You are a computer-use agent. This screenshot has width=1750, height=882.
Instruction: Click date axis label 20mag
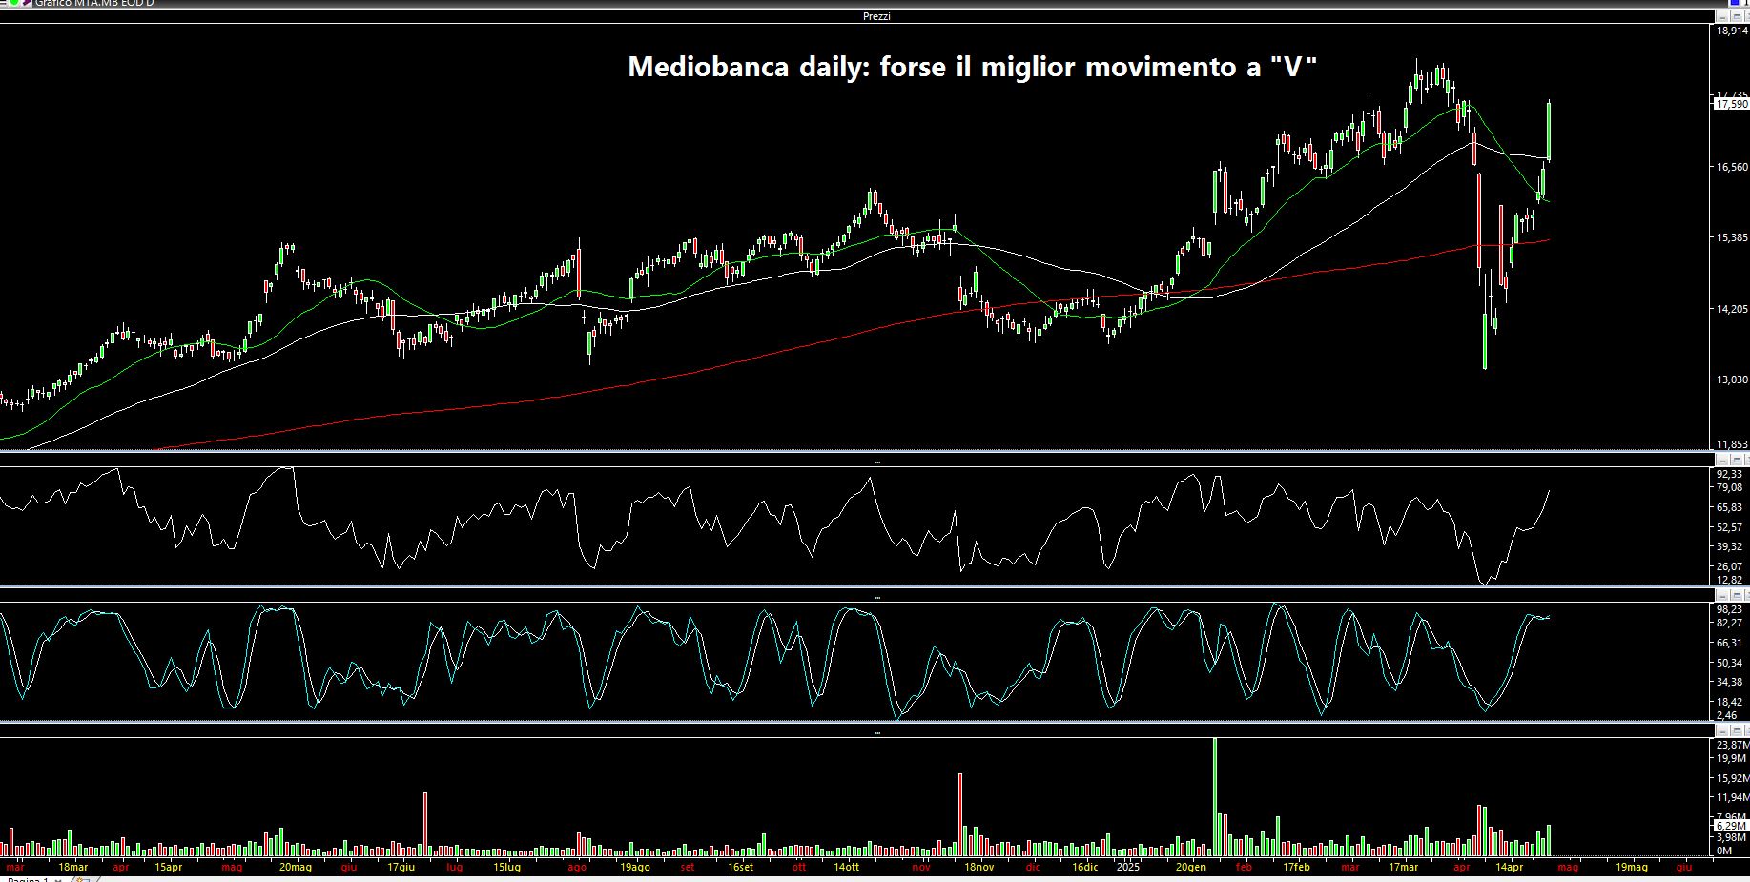[295, 868]
